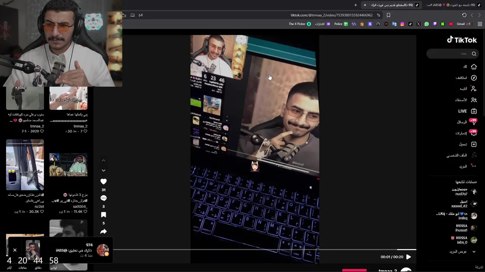Screen dimensions: 485x272
Task: Open the More three-dots menu
Action: [x=474, y=166]
